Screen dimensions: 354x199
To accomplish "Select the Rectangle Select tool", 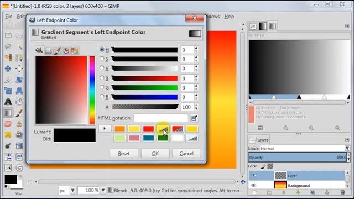I will pos(8,35).
